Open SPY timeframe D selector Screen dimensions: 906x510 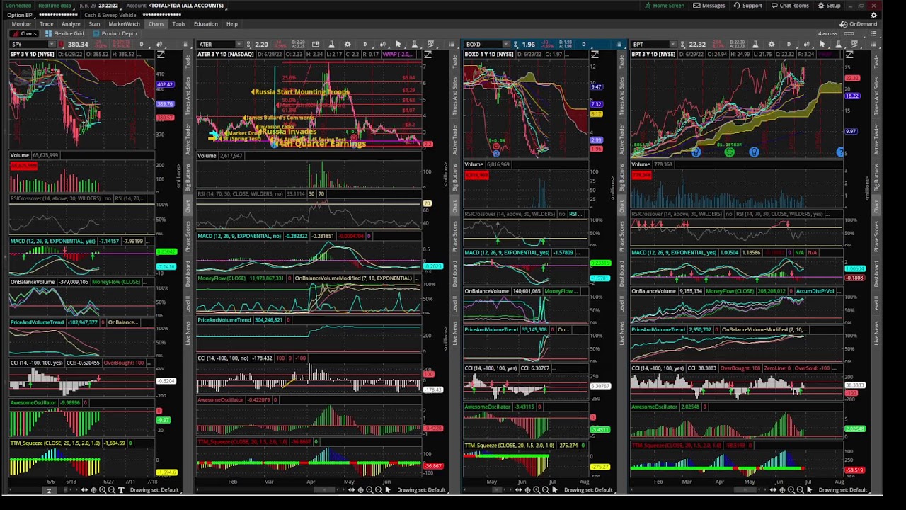pyautogui.click(x=142, y=45)
